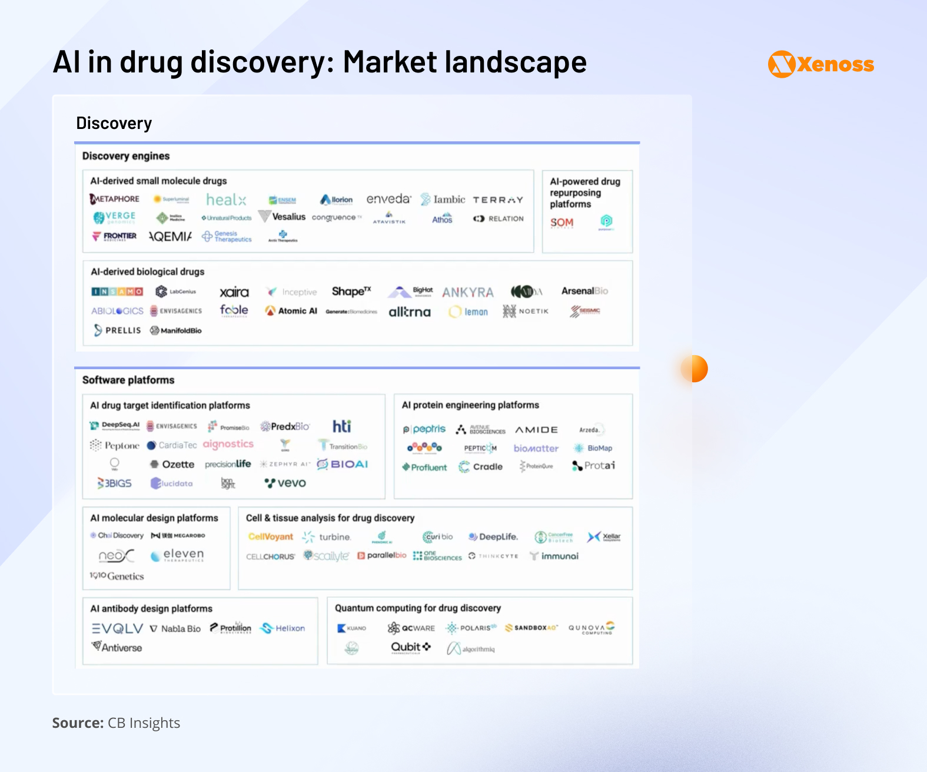Select the Iambic logo

click(443, 200)
